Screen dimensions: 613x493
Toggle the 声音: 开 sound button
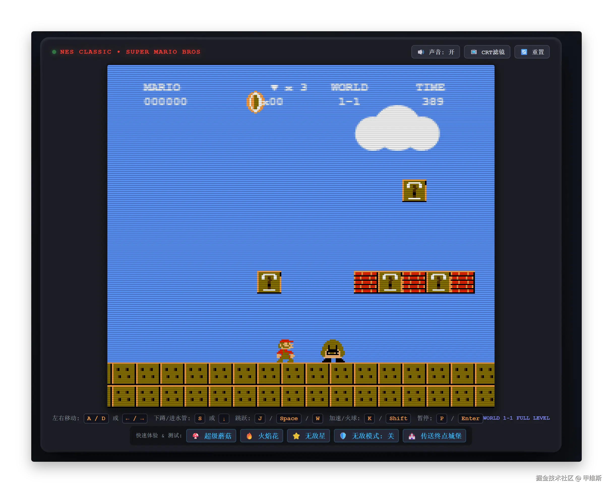coord(435,52)
